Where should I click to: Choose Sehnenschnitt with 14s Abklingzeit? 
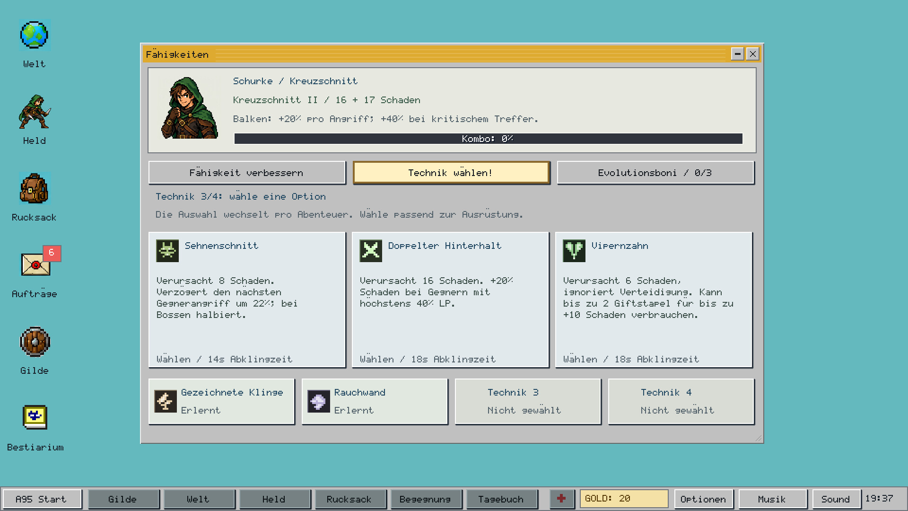[247, 300]
